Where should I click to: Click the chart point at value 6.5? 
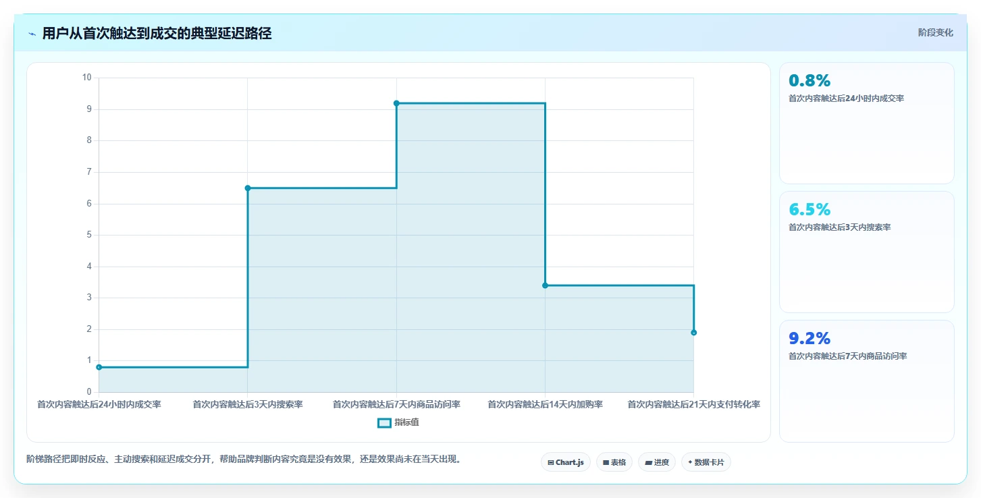(x=248, y=188)
